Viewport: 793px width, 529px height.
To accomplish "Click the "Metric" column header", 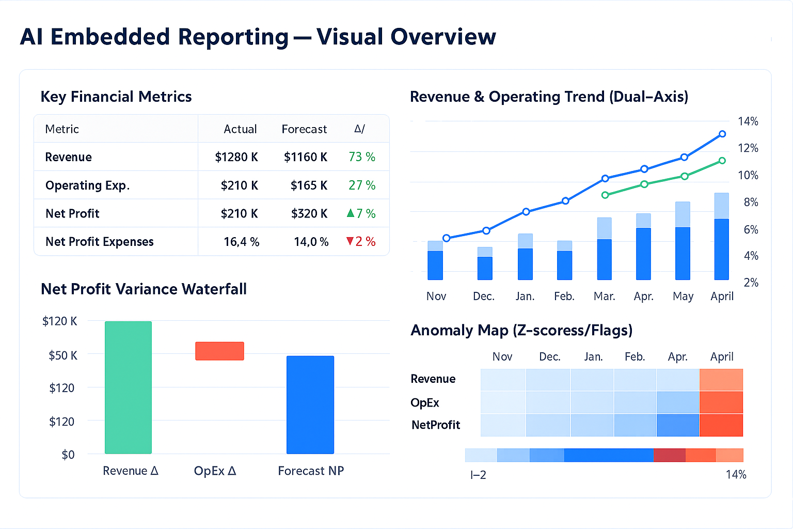I will [x=62, y=129].
